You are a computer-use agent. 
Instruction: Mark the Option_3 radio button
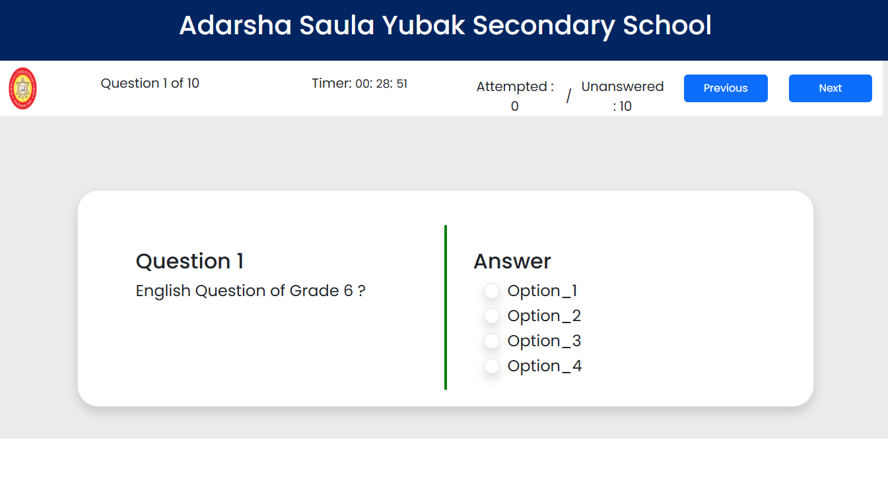(492, 341)
